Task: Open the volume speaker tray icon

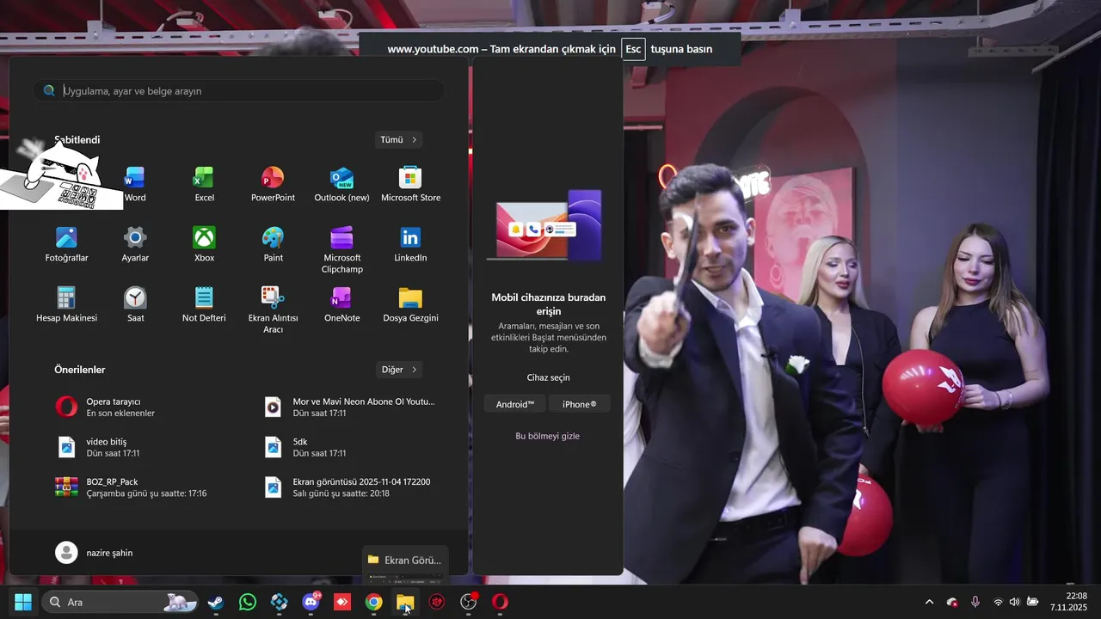Action: click(x=1014, y=602)
